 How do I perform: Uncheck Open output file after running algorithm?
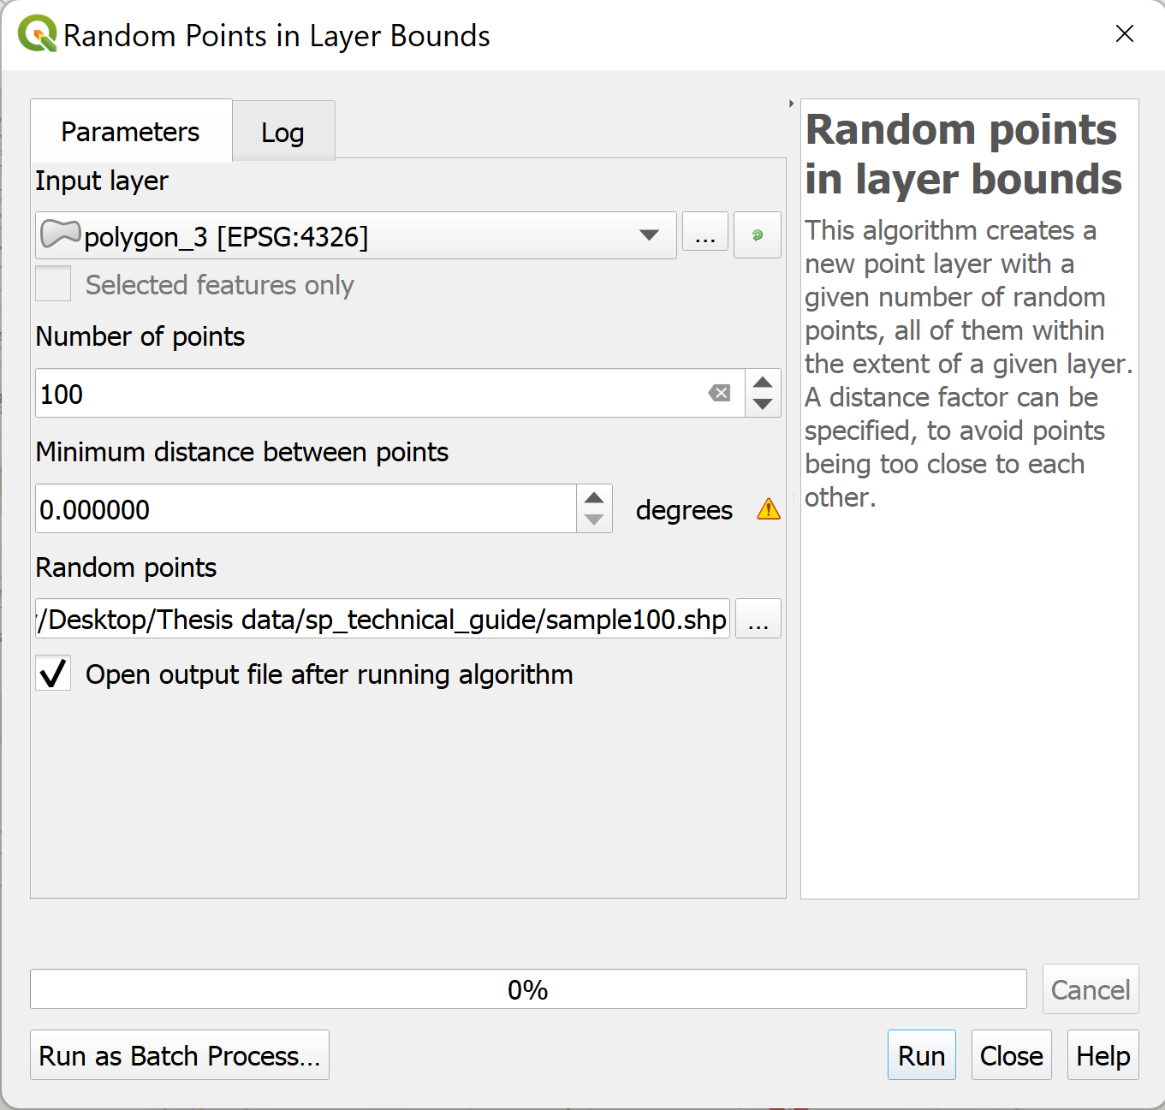coord(53,674)
